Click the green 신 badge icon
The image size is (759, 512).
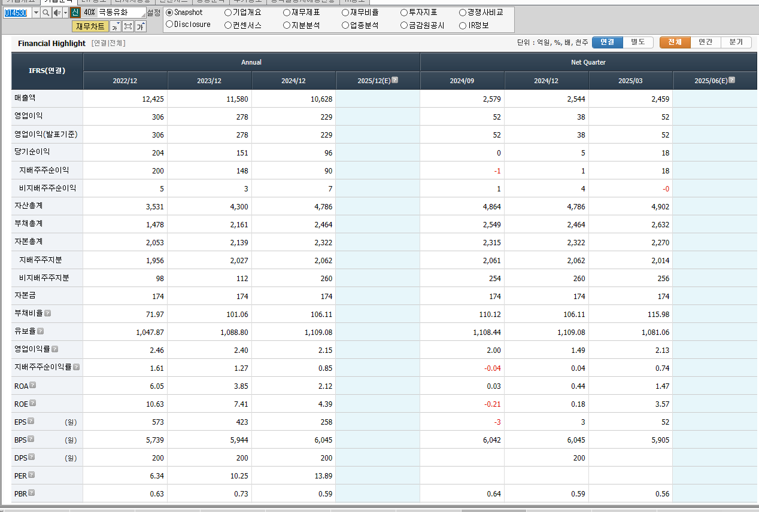coord(75,13)
